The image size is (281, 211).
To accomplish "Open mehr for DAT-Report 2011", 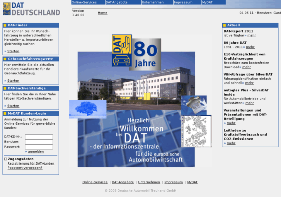I will click(252, 35).
